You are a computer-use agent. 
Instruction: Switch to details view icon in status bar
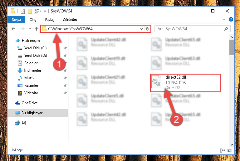click(x=223, y=150)
